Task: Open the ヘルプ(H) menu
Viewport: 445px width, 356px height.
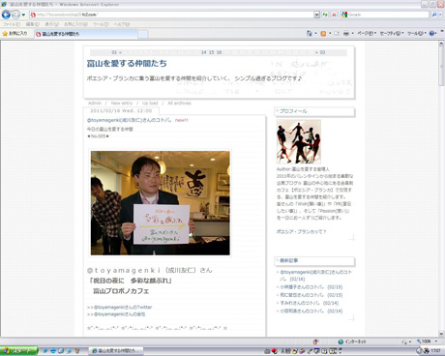Action: (x=121, y=24)
